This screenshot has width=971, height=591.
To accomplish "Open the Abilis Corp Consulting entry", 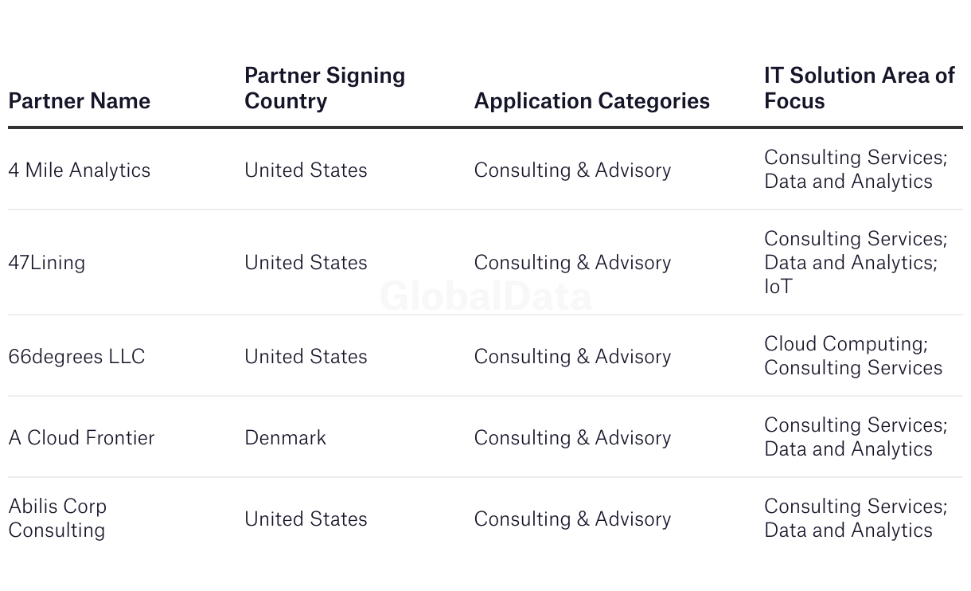I will click(x=57, y=519).
